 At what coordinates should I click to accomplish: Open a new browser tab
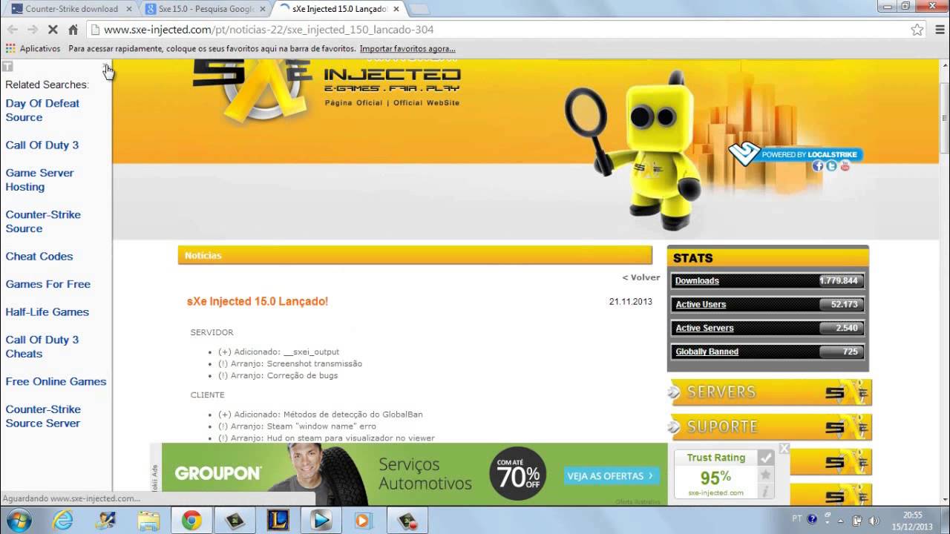pyautogui.click(x=419, y=9)
